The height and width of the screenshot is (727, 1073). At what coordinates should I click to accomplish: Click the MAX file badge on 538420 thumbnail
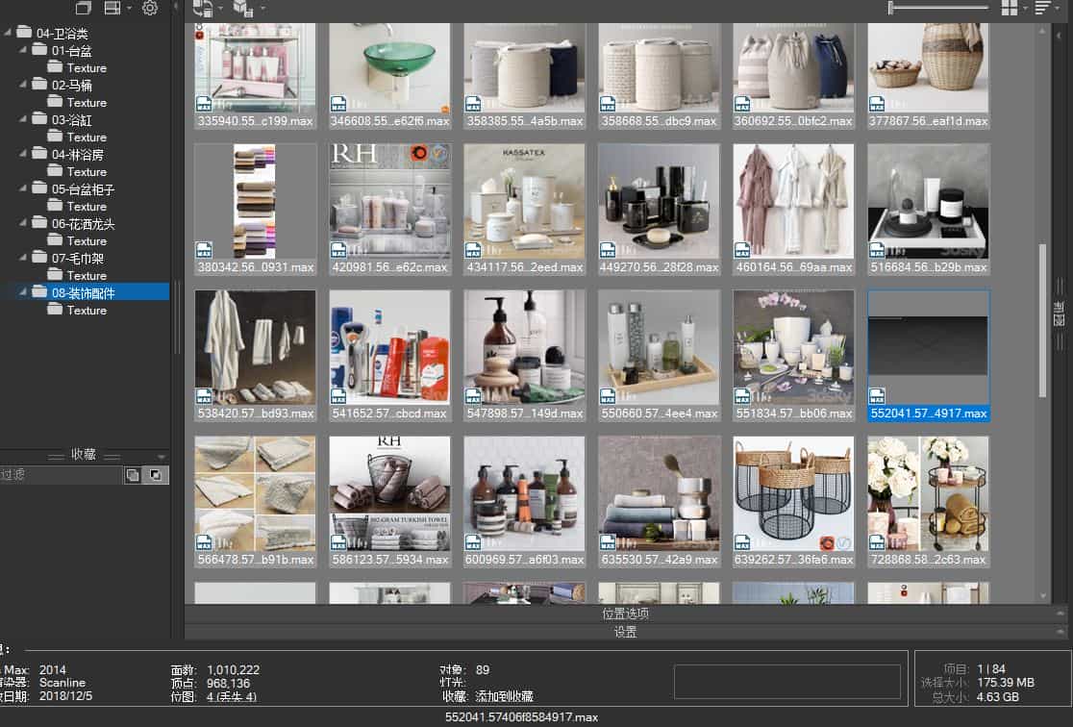click(205, 396)
